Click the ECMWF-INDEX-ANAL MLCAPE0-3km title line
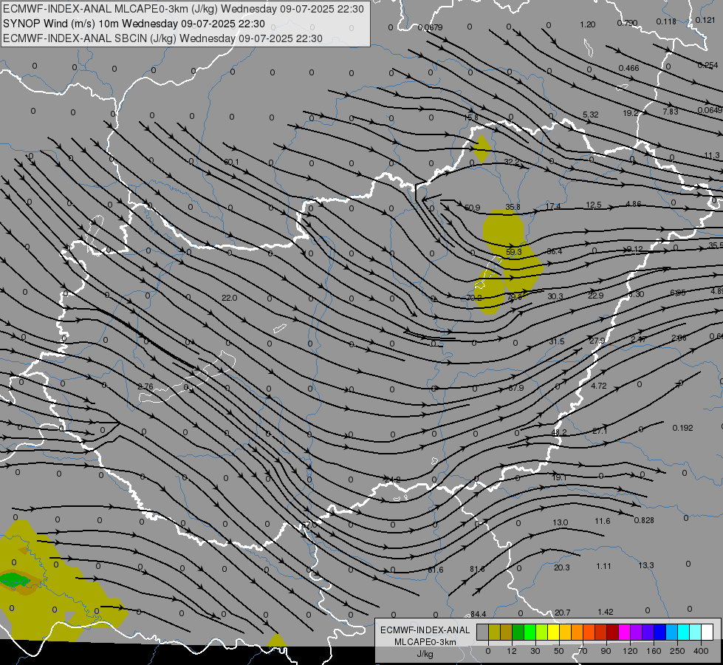Viewport: 723px width, 665px height. [183, 9]
